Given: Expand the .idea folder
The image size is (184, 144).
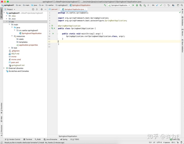Looking at the screenshot, I should click(7, 16).
